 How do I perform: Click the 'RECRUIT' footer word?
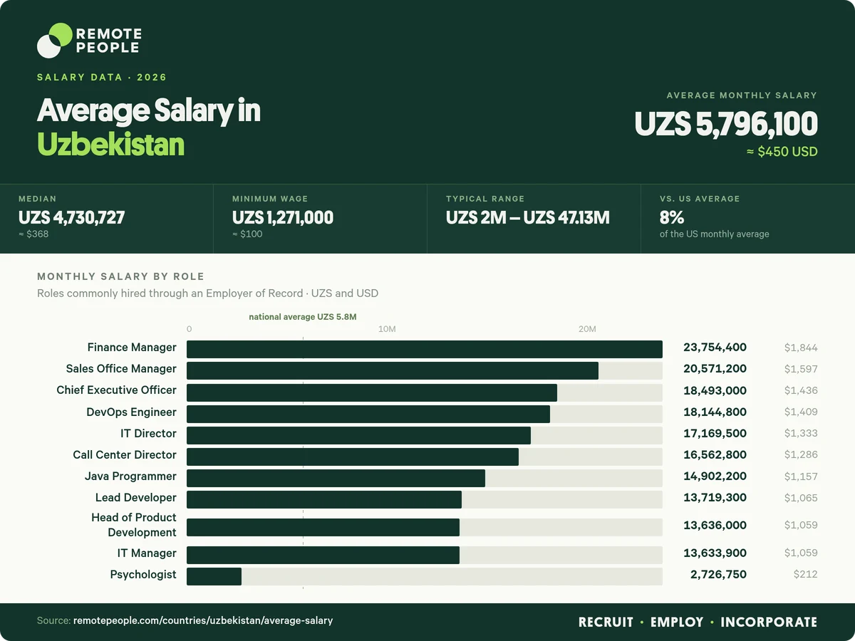coord(606,622)
